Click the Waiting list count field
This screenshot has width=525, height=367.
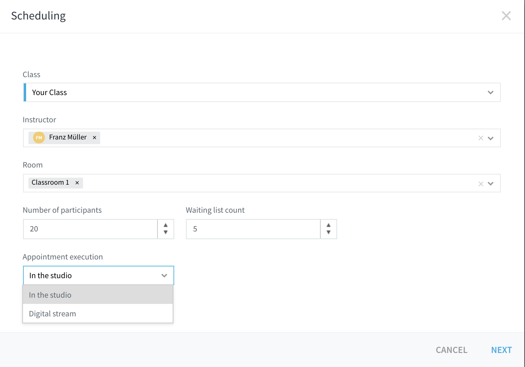[253, 229]
